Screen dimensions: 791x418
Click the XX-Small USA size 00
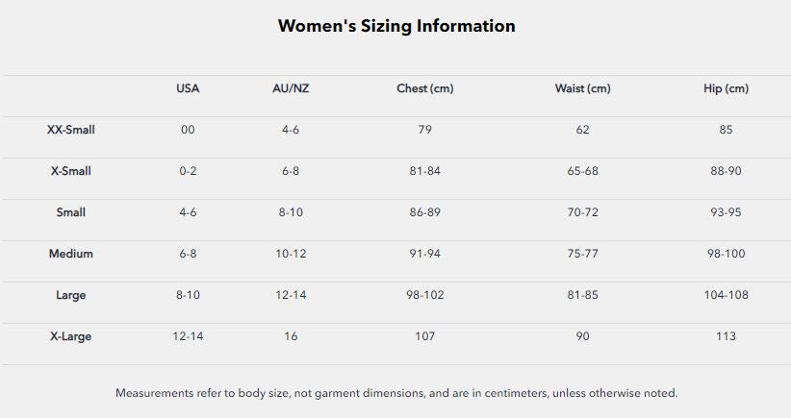(188, 130)
